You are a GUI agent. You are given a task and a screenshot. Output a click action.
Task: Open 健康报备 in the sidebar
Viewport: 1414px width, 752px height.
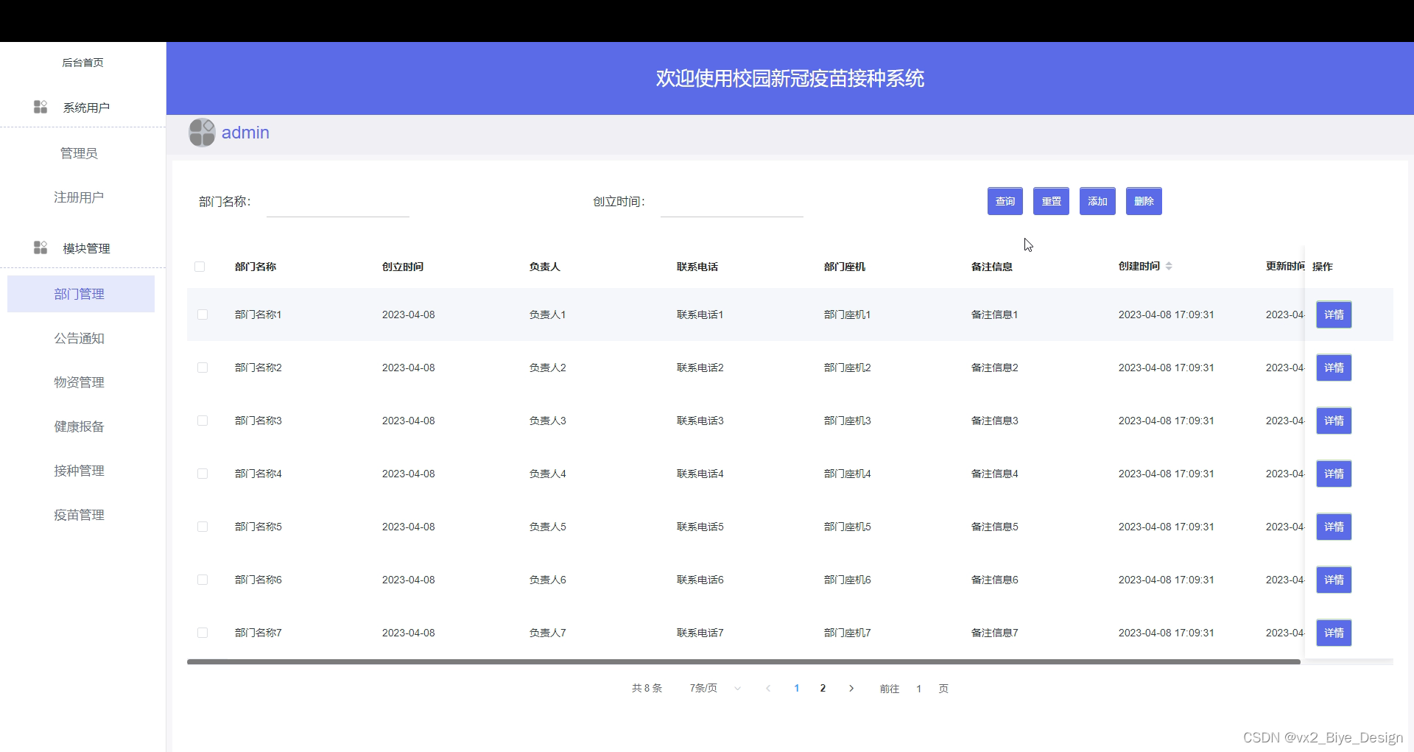79,426
